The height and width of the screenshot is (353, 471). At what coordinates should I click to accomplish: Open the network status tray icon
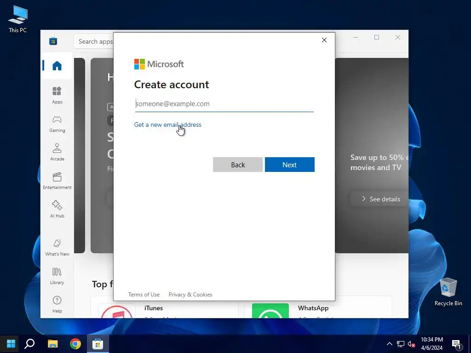pyautogui.click(x=401, y=344)
